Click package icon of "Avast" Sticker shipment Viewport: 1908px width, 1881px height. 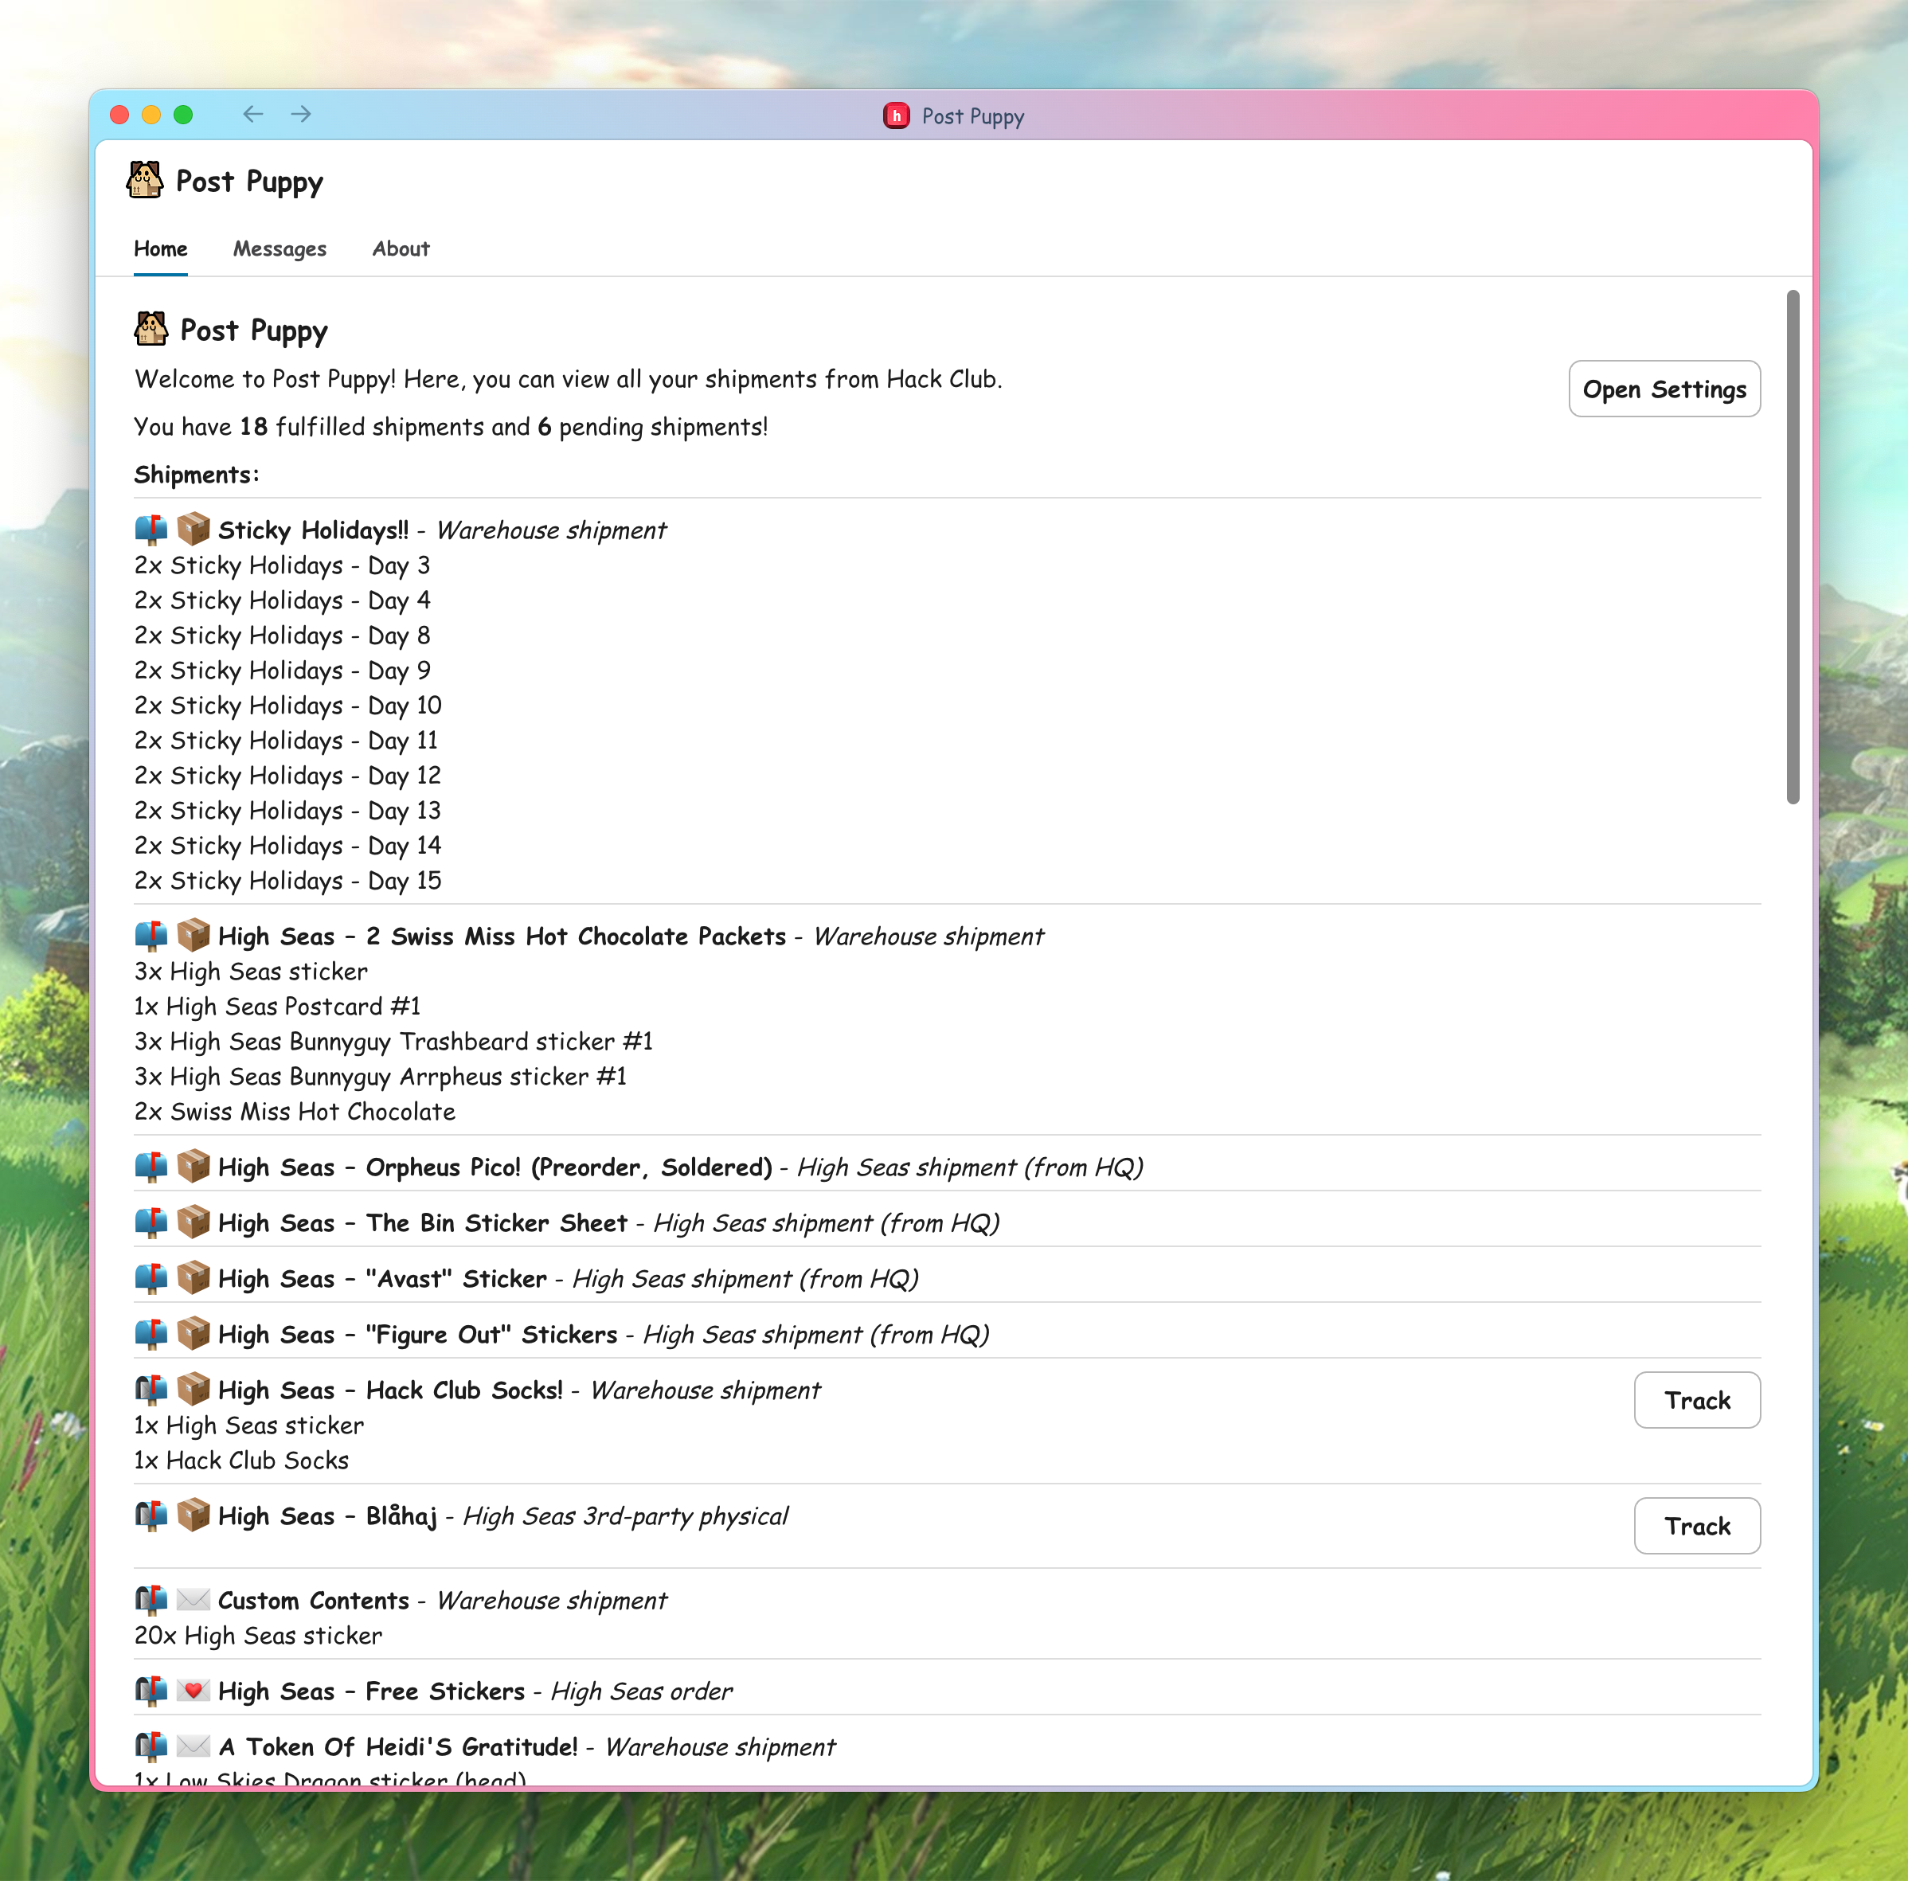click(194, 1277)
